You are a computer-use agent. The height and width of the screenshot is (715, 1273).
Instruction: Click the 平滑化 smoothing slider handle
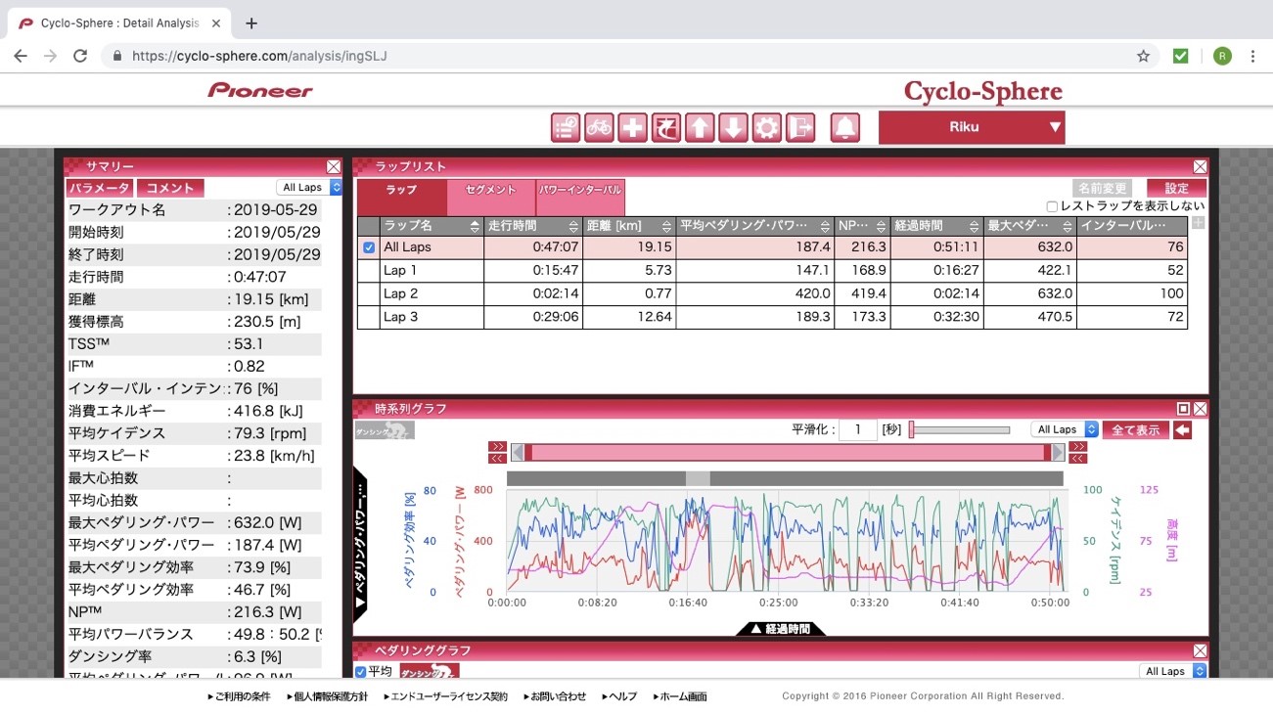pos(911,429)
